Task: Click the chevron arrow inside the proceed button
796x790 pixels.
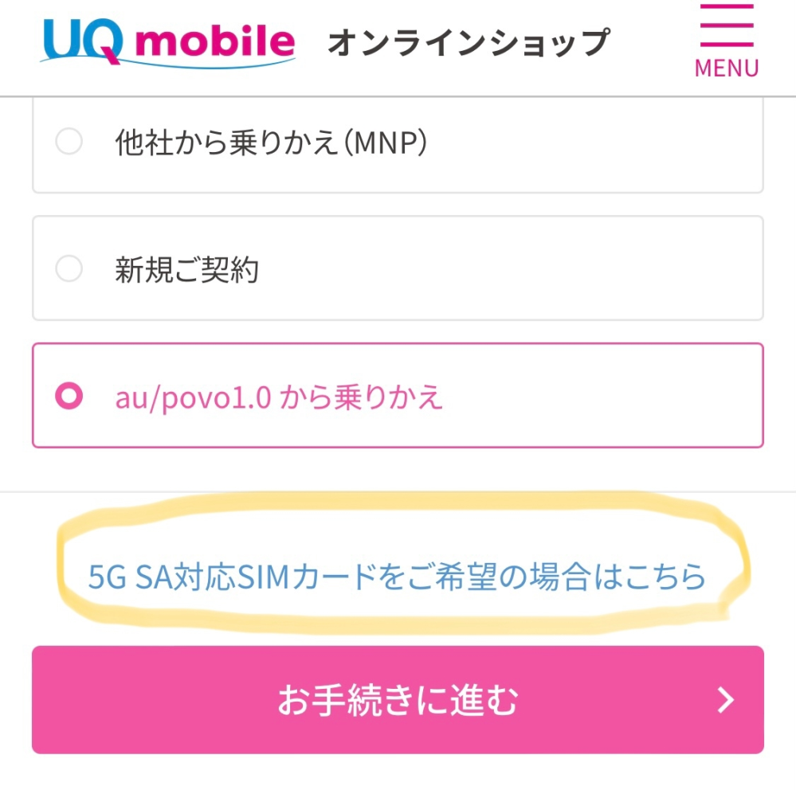Action: pyautogui.click(x=725, y=700)
